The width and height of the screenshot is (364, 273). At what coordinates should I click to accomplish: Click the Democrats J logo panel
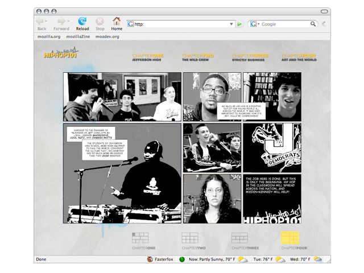[x=272, y=148]
